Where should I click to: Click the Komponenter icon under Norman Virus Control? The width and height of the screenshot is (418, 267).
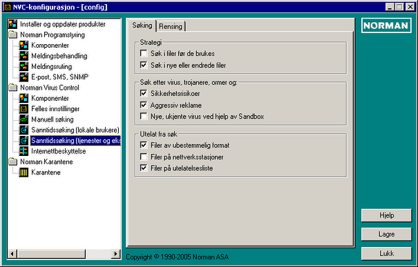(23, 98)
